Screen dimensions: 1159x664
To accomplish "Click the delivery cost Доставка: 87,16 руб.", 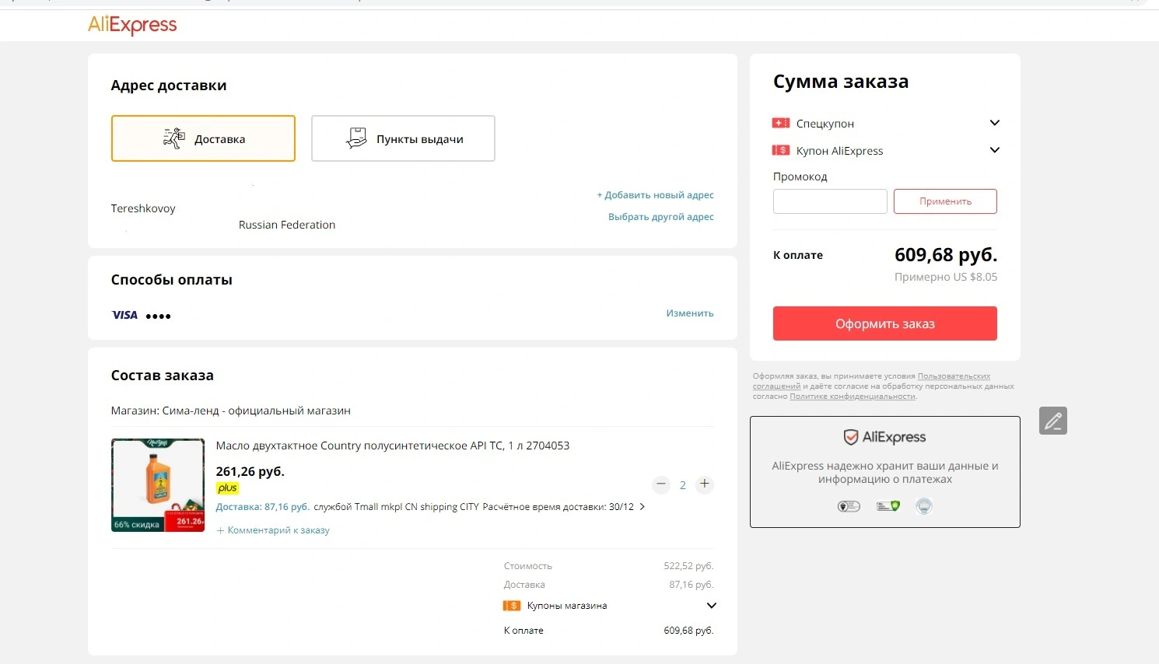I will 263,507.
